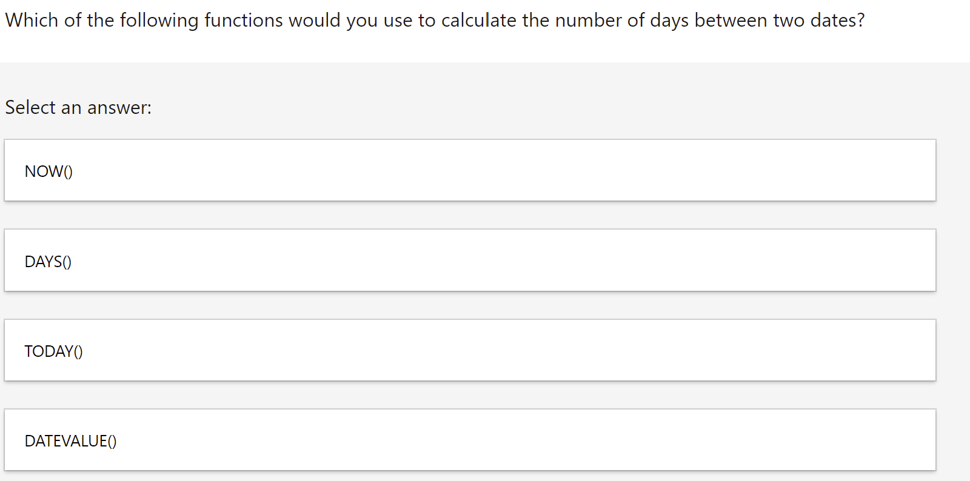
Task: Click the DAYS() label text
Action: [47, 260]
